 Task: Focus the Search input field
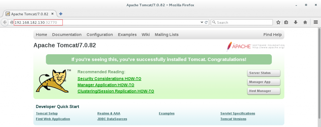(x=242, y=22)
